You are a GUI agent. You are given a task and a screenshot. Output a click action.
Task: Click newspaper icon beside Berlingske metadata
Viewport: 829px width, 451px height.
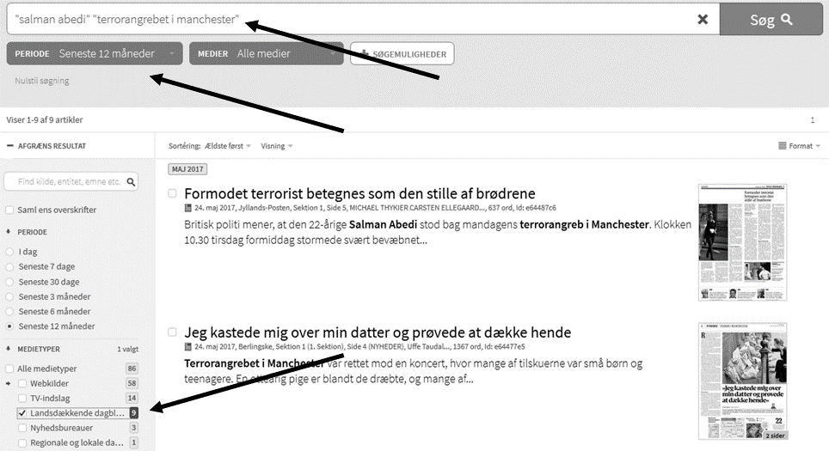pos(187,346)
